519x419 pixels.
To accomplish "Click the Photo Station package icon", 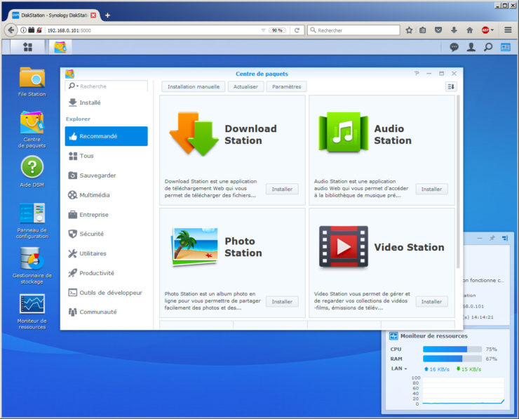I will (x=195, y=246).
